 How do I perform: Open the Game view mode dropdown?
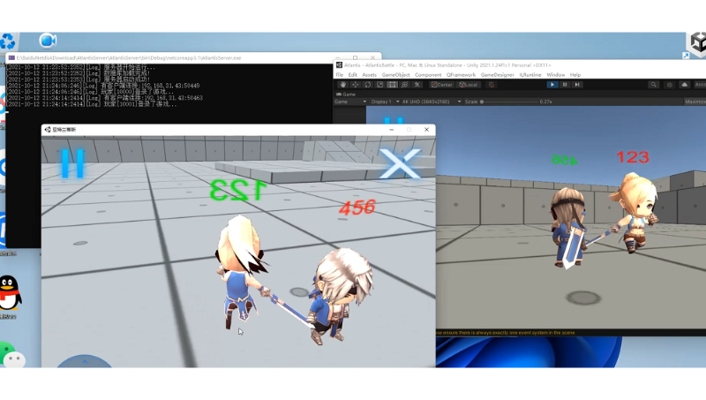(349, 102)
